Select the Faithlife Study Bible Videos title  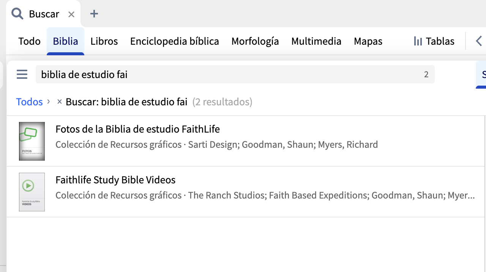tap(115, 180)
